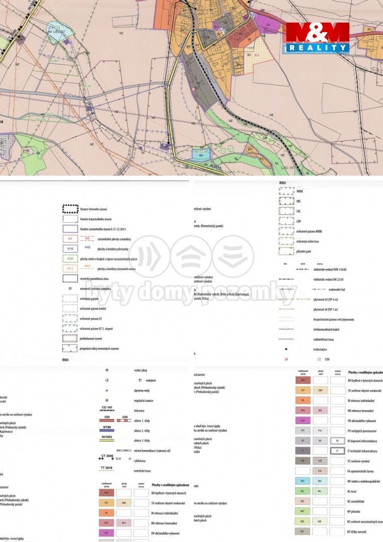This screenshot has width=383, height=542.
Task: Click the 'NS smíšené nezastavěných' label
Action: [365, 521]
